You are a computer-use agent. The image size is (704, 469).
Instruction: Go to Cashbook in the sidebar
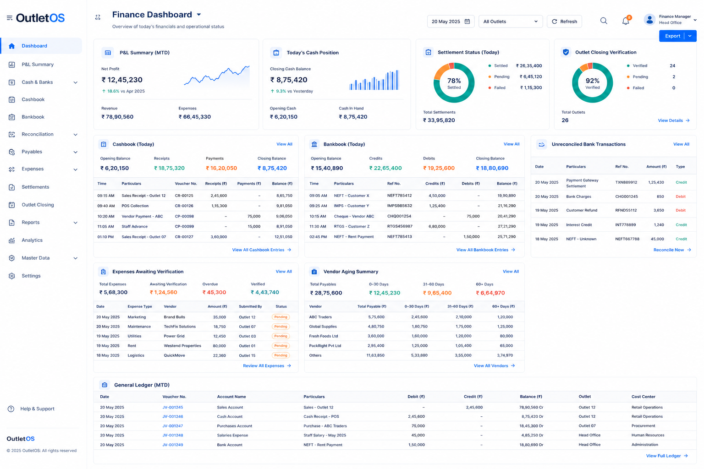click(33, 99)
